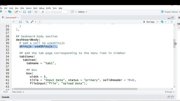This screenshot has height=101, width=180.
Task: Click the width = 5, line
Action: click(x=38, y=77)
